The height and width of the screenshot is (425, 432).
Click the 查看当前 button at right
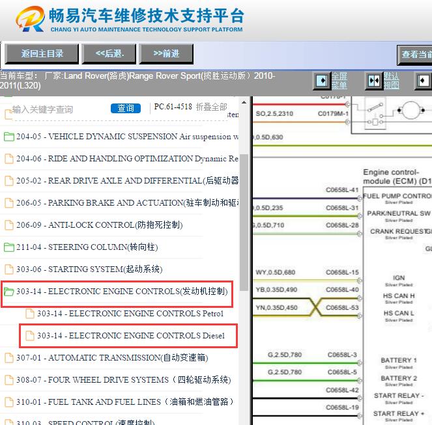[414, 55]
